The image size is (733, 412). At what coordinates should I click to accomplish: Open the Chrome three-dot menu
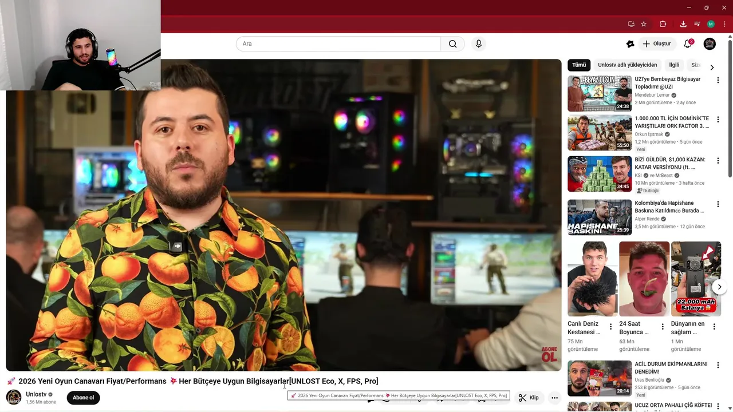tap(724, 24)
